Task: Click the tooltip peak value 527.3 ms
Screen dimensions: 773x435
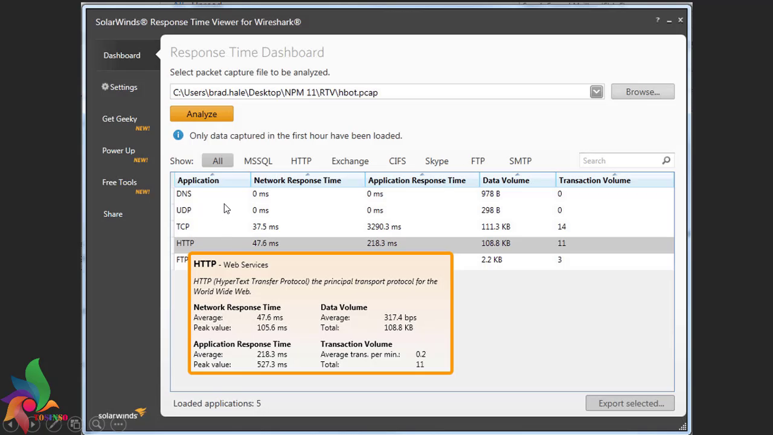Action: pos(272,364)
